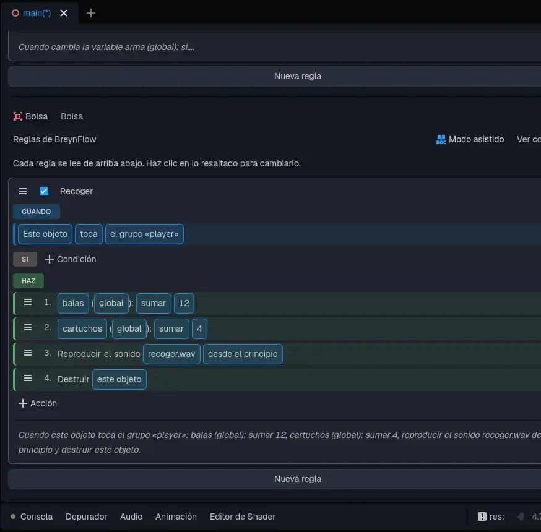Click the Modo asistido label
This screenshot has height=532, width=541.
click(476, 139)
